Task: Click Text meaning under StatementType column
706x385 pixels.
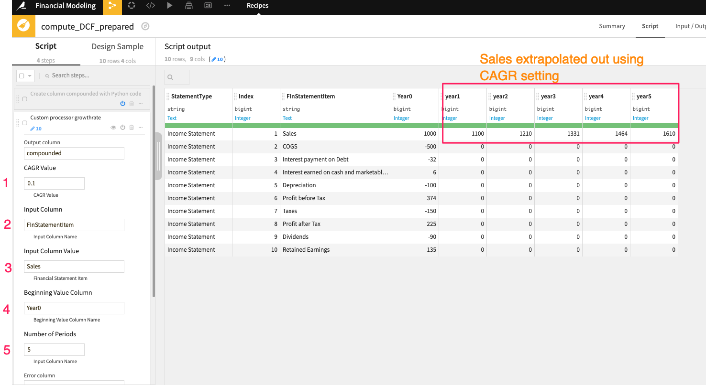Action: 172,118
